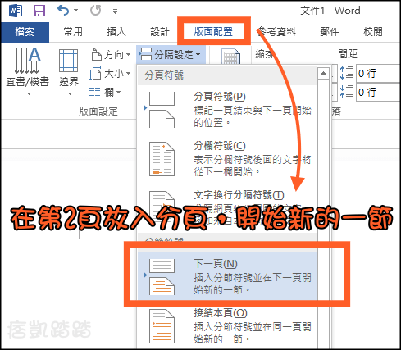Choose 分頁符號(P) page break option
Image resolution: width=401 pixels, height=350 pixels.
click(227, 110)
